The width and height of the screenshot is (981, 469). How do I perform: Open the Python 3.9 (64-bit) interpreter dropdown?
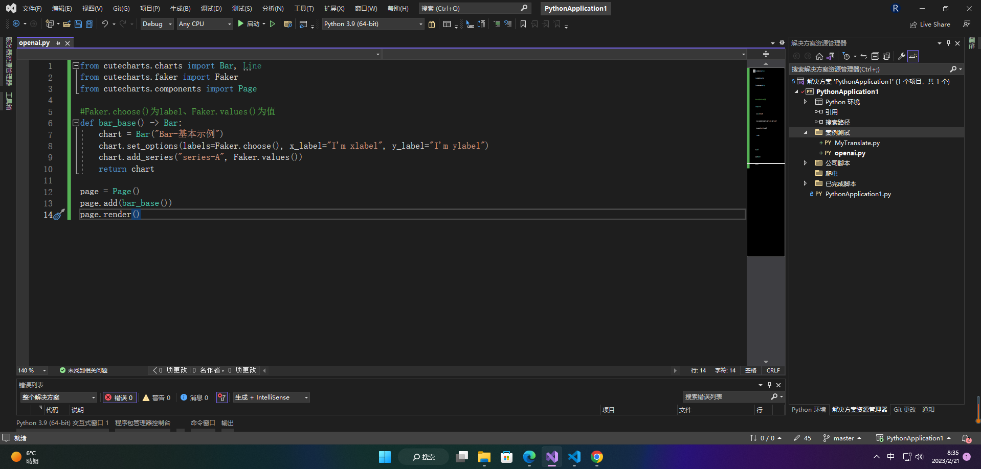373,24
